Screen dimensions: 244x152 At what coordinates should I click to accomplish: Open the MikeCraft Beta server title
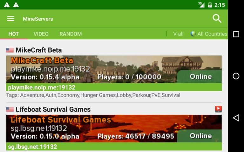point(38,50)
